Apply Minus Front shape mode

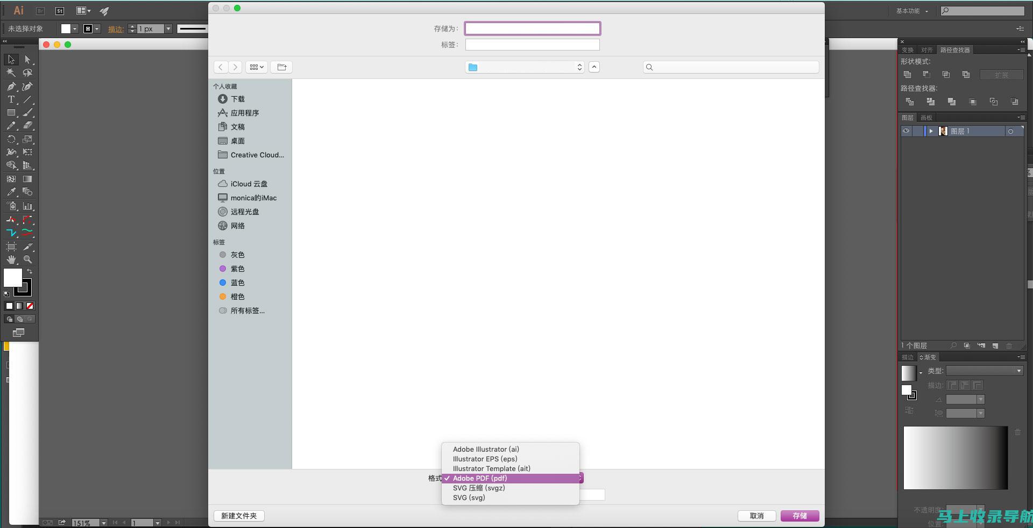click(x=926, y=75)
